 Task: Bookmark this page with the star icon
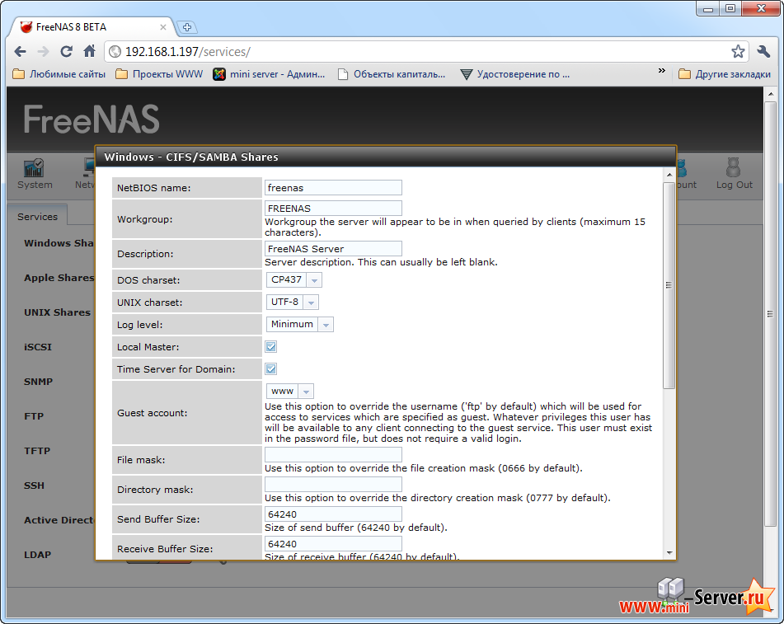tap(738, 51)
